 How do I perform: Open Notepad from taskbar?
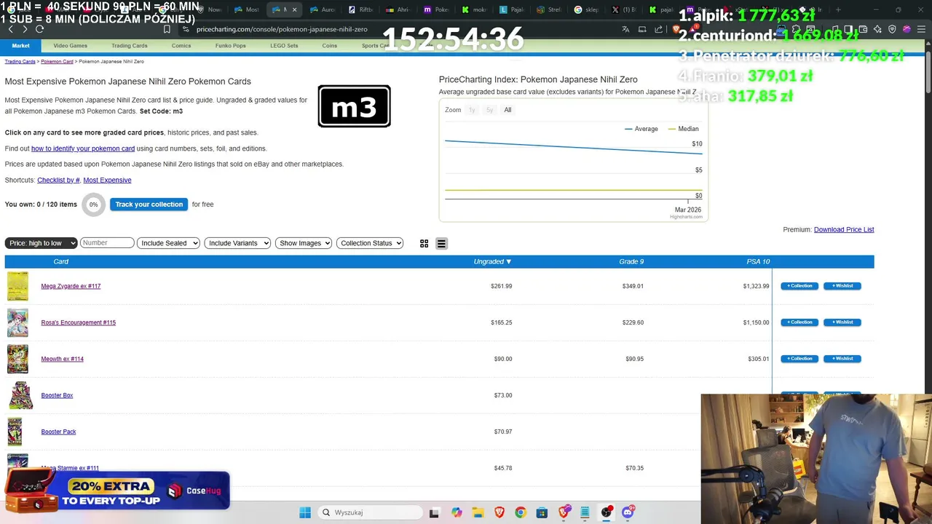pyautogui.click(x=585, y=512)
